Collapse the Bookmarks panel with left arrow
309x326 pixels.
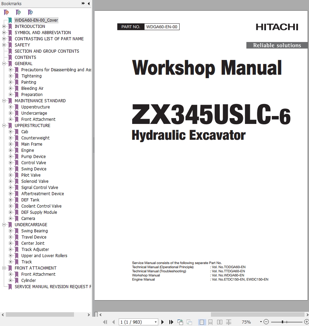tap(89, 3)
